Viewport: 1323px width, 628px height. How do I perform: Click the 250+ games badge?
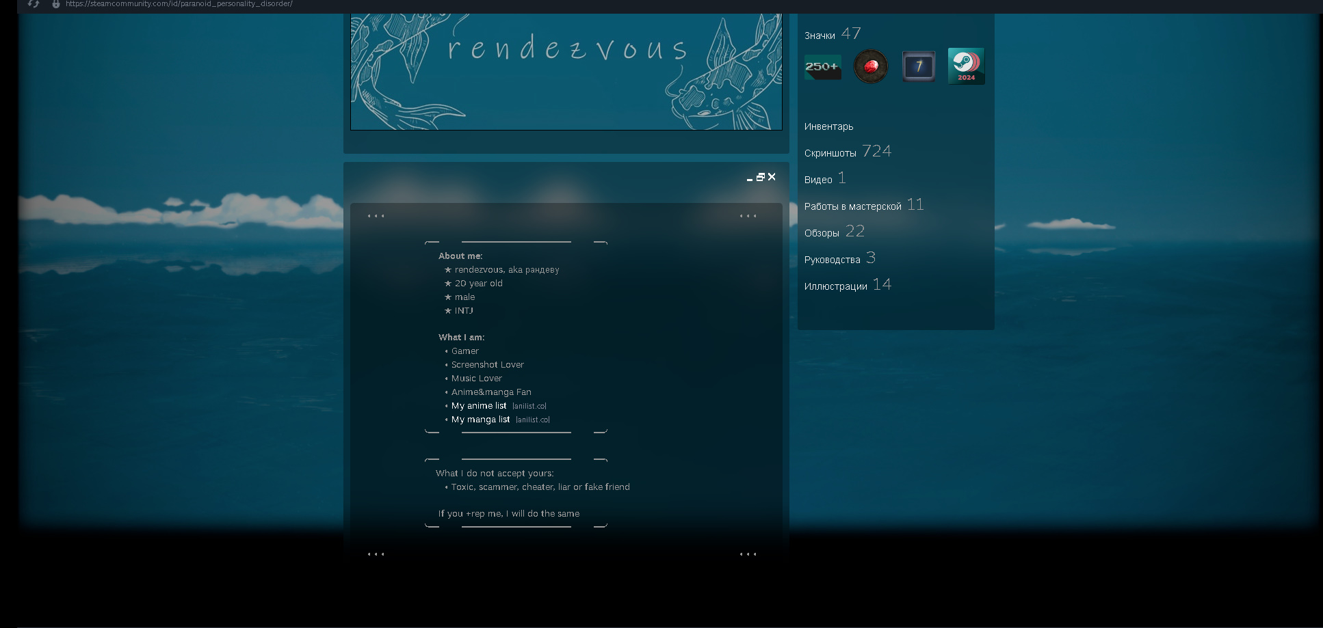tap(822, 67)
